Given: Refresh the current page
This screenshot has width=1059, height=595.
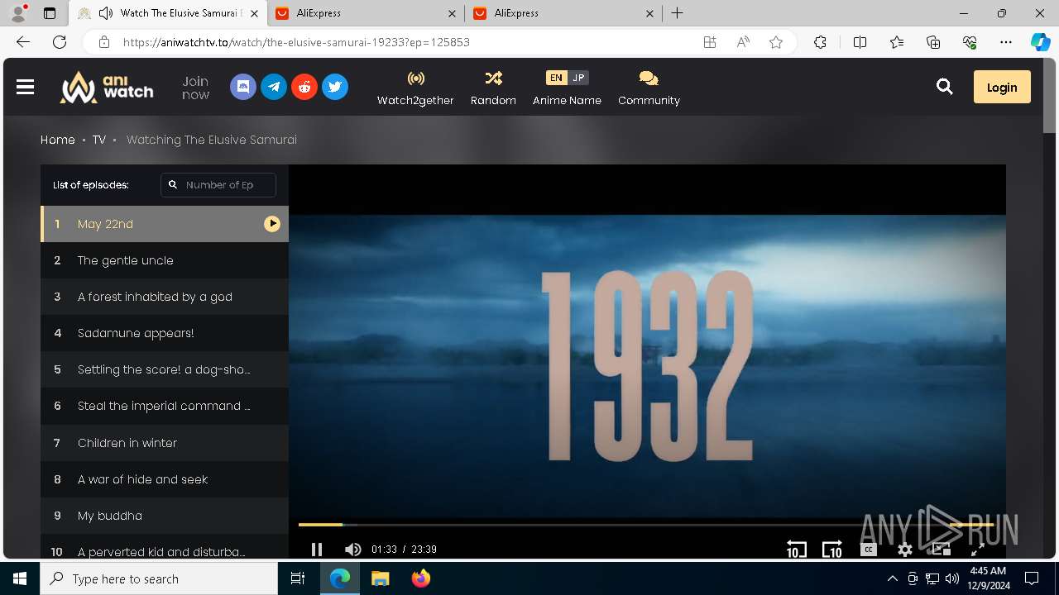Looking at the screenshot, I should click(x=60, y=42).
